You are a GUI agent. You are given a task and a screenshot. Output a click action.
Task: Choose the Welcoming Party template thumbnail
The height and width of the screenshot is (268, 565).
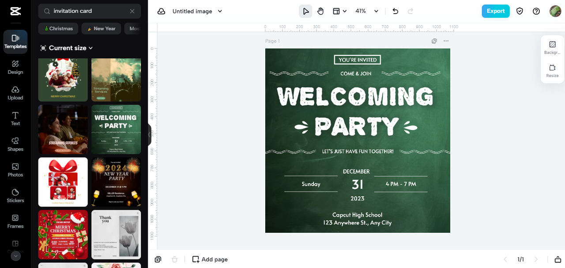pyautogui.click(x=116, y=129)
